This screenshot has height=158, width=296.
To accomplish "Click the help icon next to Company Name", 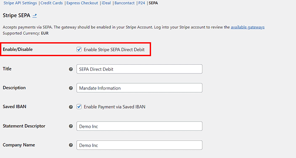I will [71, 145].
